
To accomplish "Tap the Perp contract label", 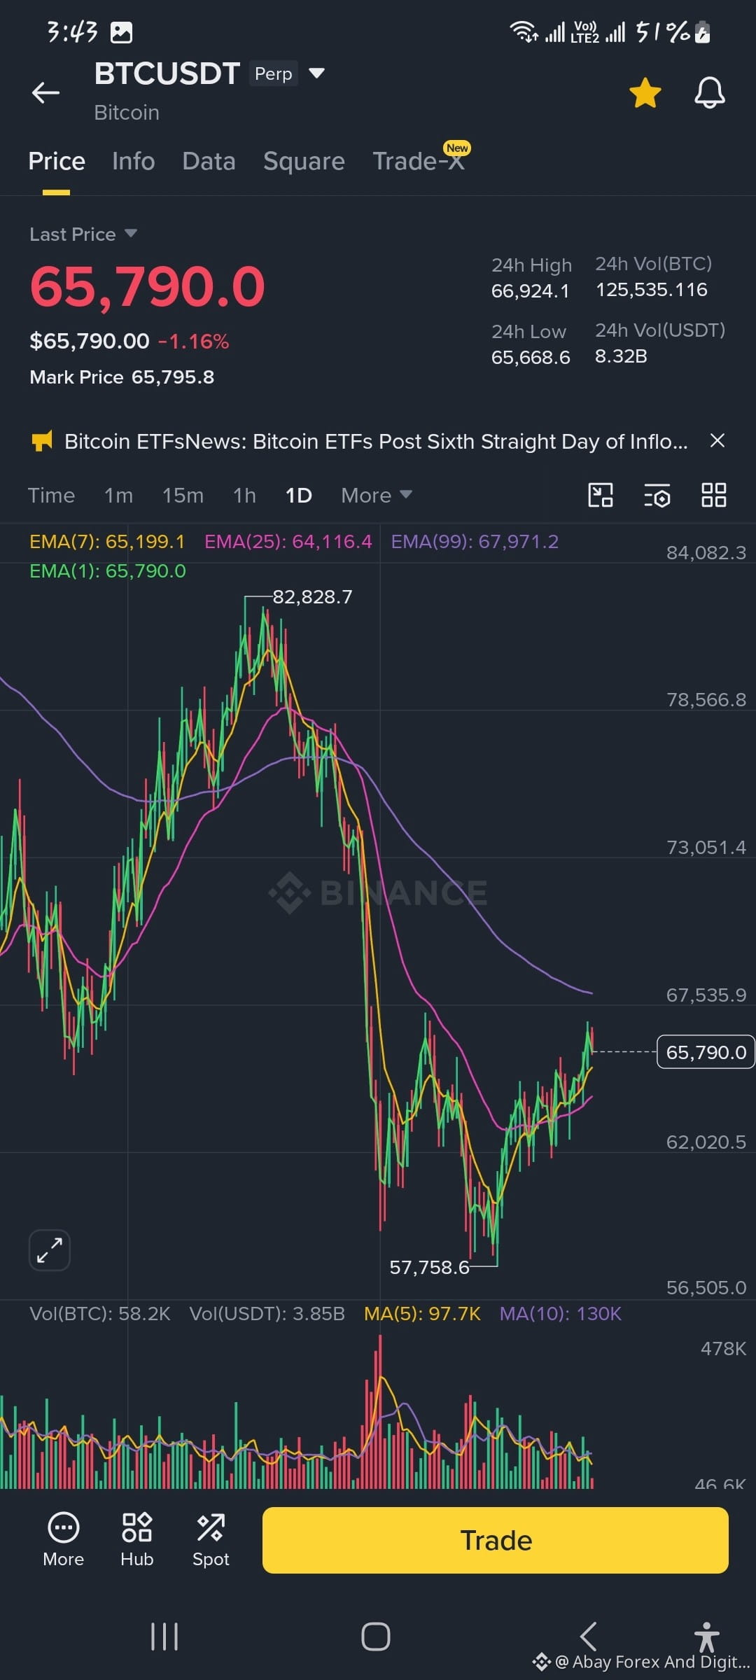I will tap(273, 73).
